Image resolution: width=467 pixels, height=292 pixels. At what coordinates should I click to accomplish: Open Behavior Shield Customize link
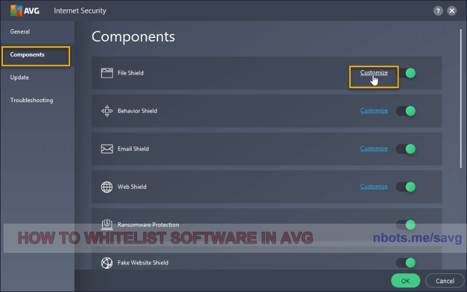pos(374,110)
